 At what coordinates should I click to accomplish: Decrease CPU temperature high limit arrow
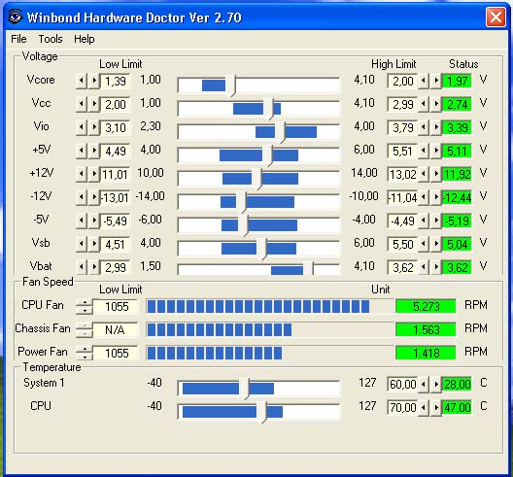coord(424,407)
